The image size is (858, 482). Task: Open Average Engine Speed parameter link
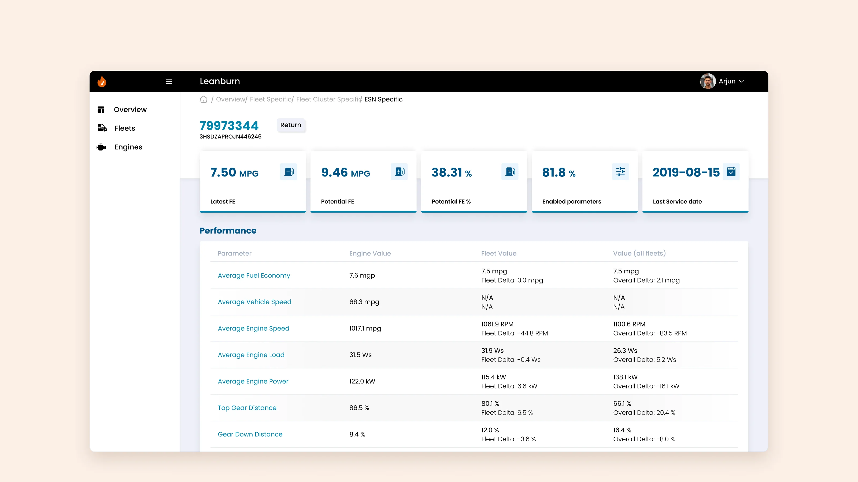point(253,328)
